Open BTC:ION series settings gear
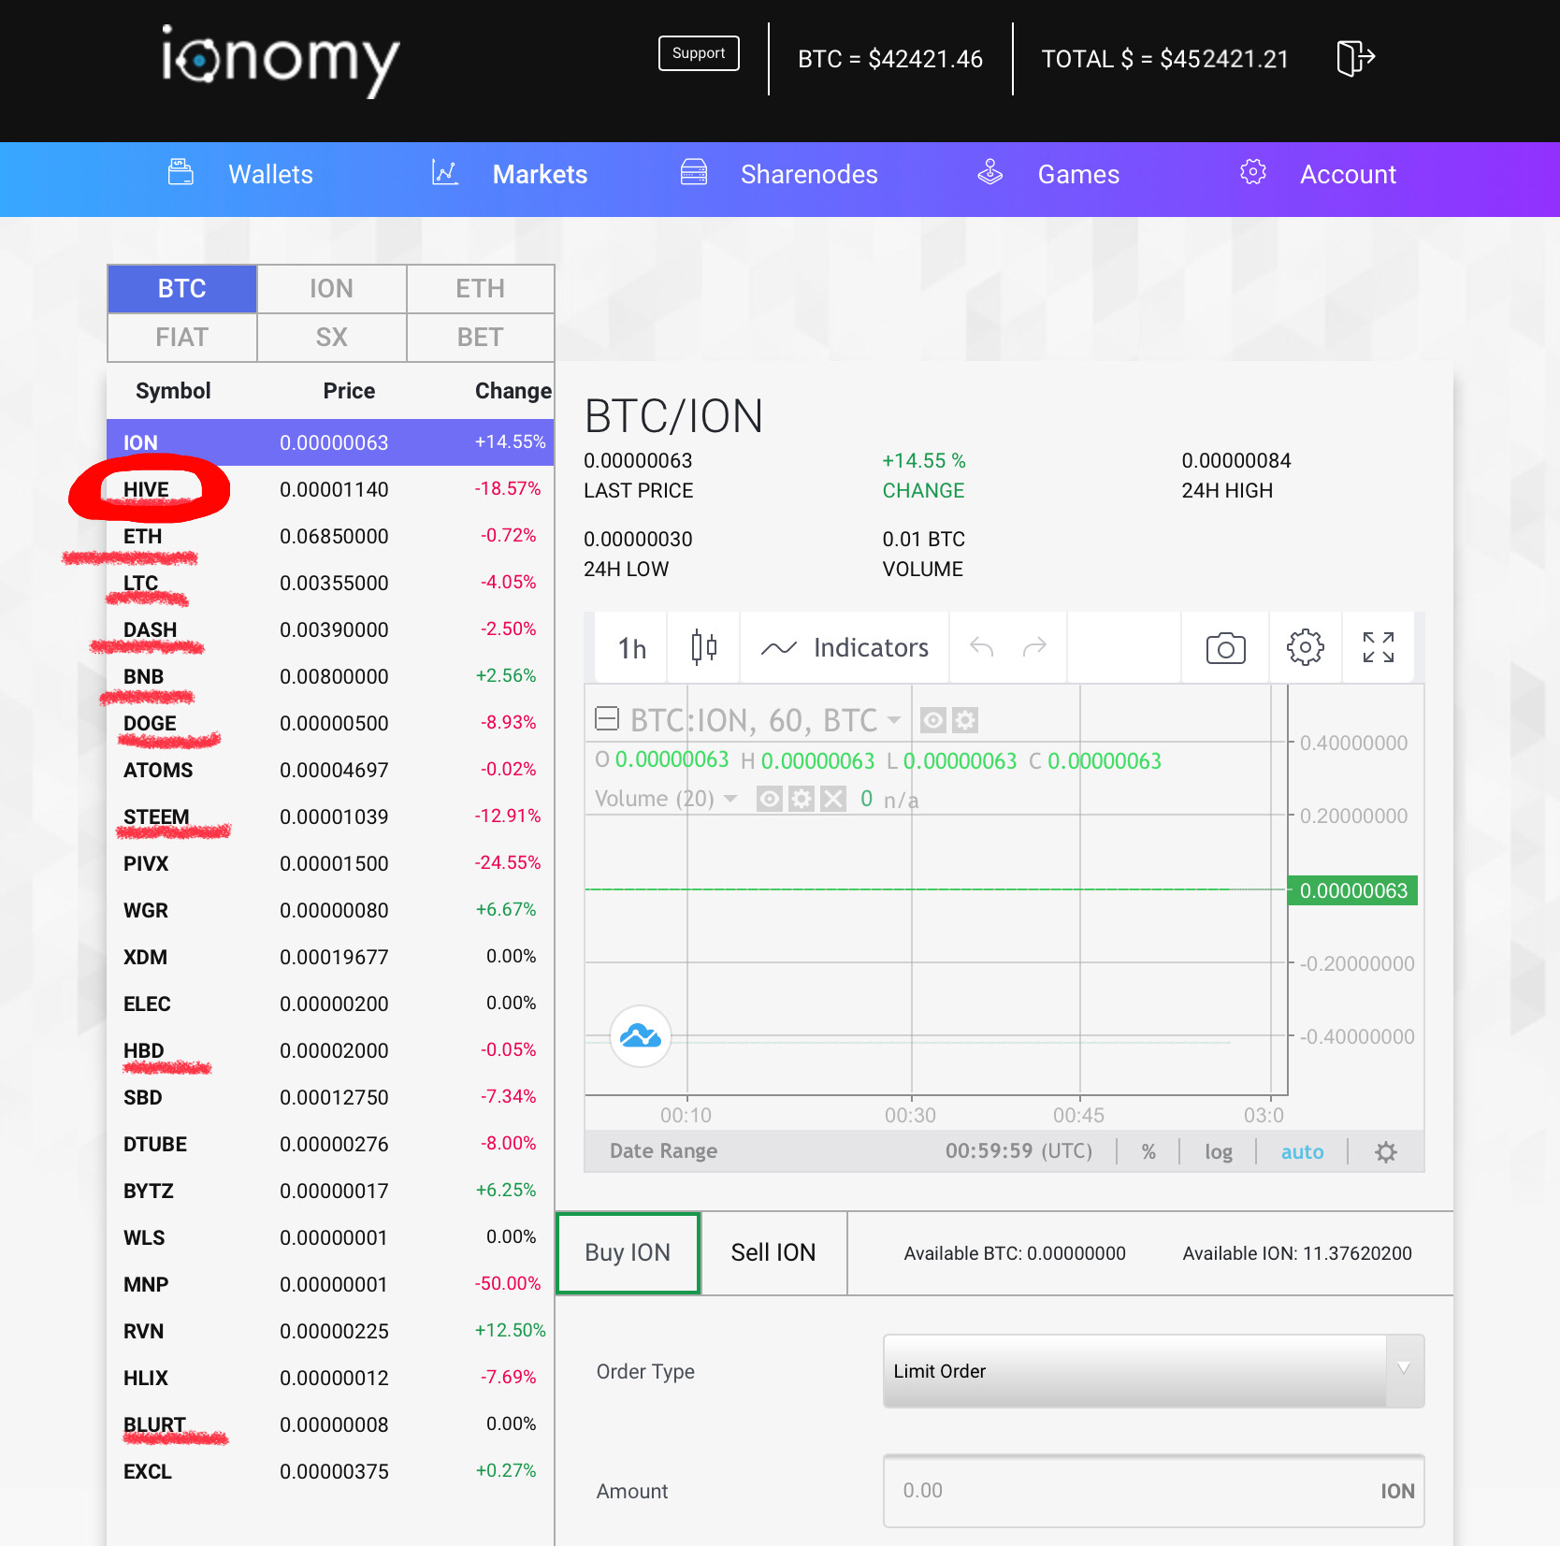The width and height of the screenshot is (1560, 1546). coord(965,720)
